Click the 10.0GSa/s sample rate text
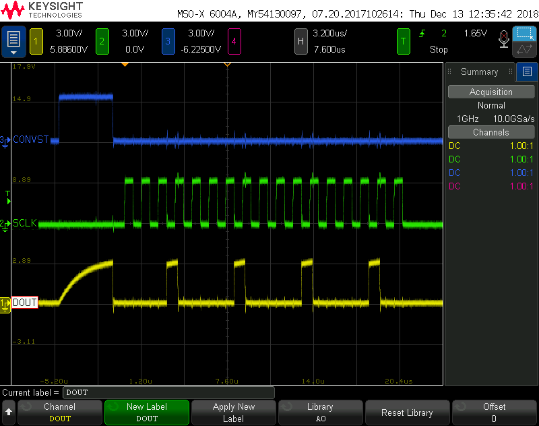This screenshot has width=539, height=426. click(x=513, y=119)
